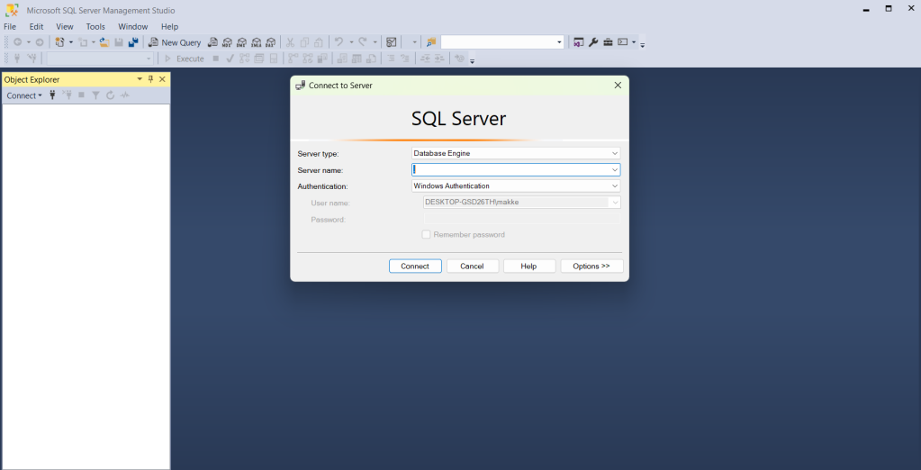Open the File menu
The height and width of the screenshot is (470, 921).
pyautogui.click(x=10, y=26)
